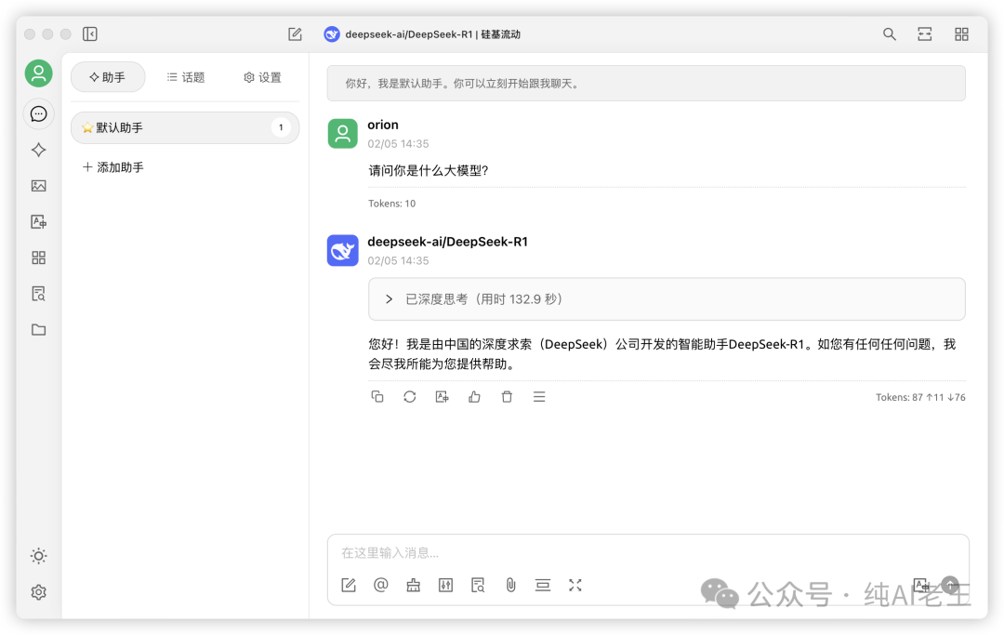Open the agents sparkle icon in sidebar
This screenshot has width=1004, height=635.
click(x=38, y=150)
